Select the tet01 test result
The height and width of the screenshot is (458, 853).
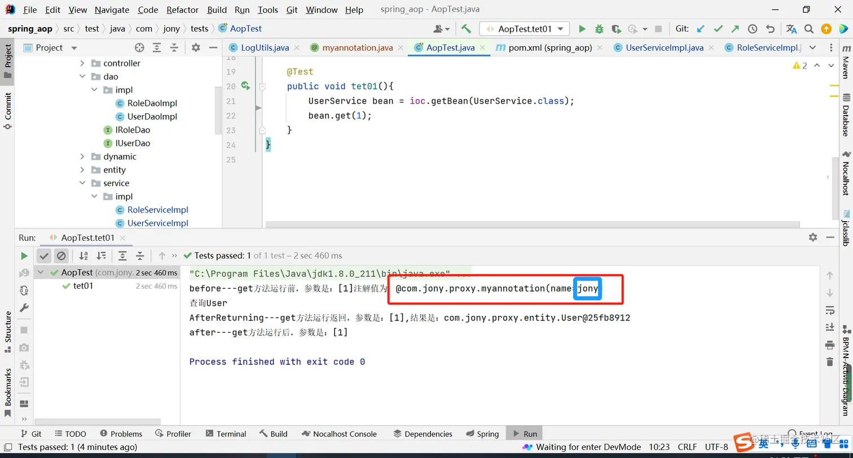coord(83,286)
